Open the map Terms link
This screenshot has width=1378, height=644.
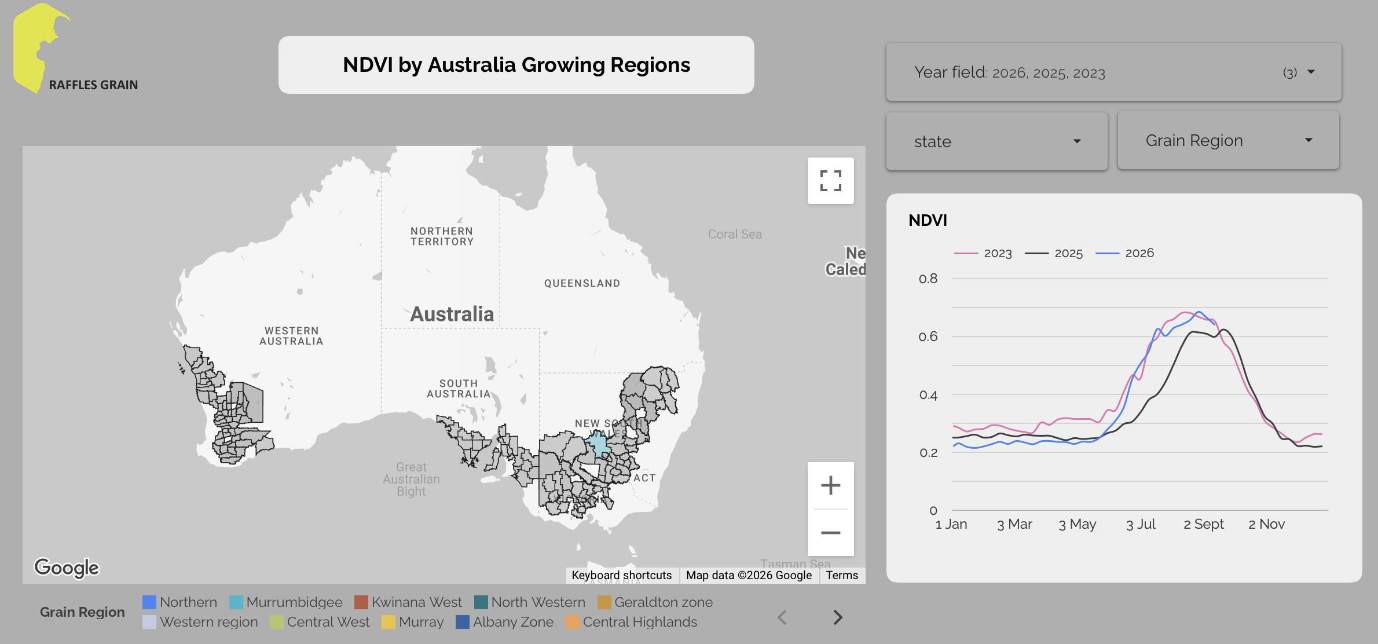842,575
